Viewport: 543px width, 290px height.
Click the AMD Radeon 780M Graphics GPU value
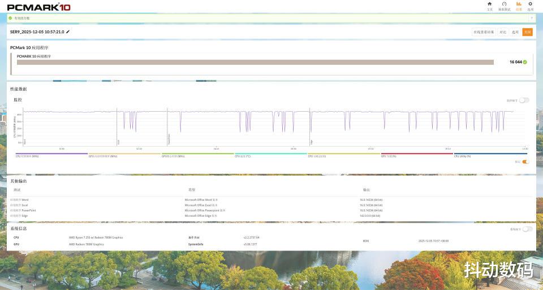(x=86, y=244)
